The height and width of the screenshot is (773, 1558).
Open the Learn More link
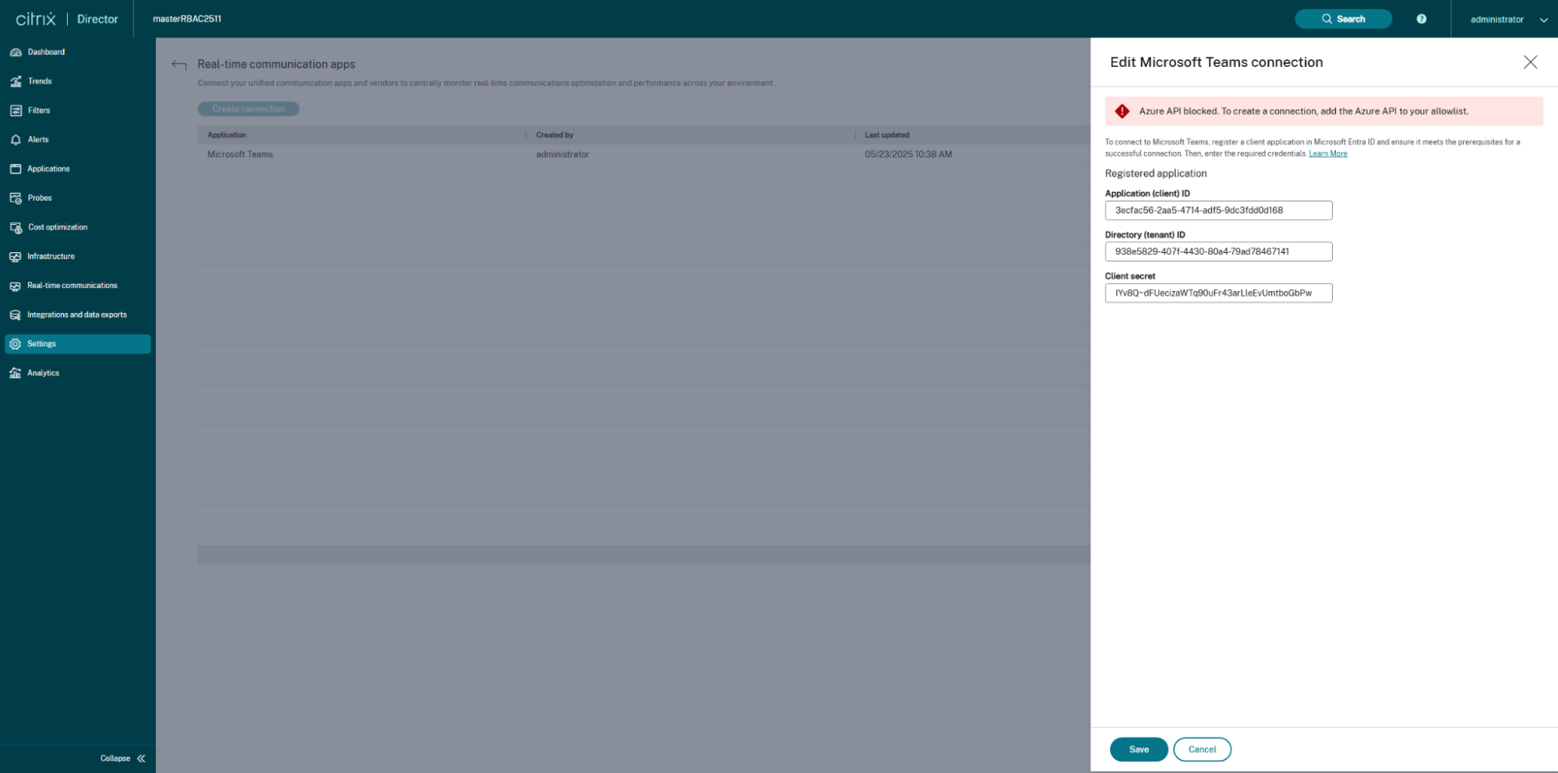pos(1328,153)
